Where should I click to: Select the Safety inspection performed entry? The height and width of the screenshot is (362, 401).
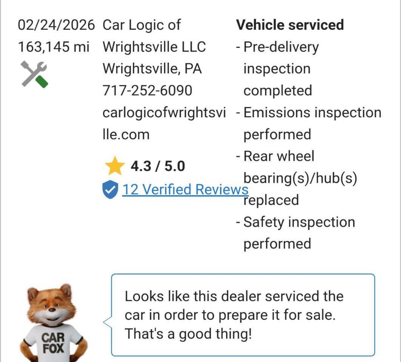pos(298,233)
